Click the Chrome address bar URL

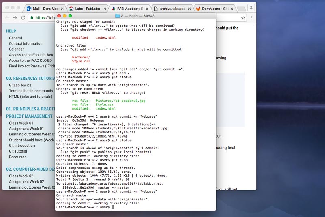click(x=45, y=18)
